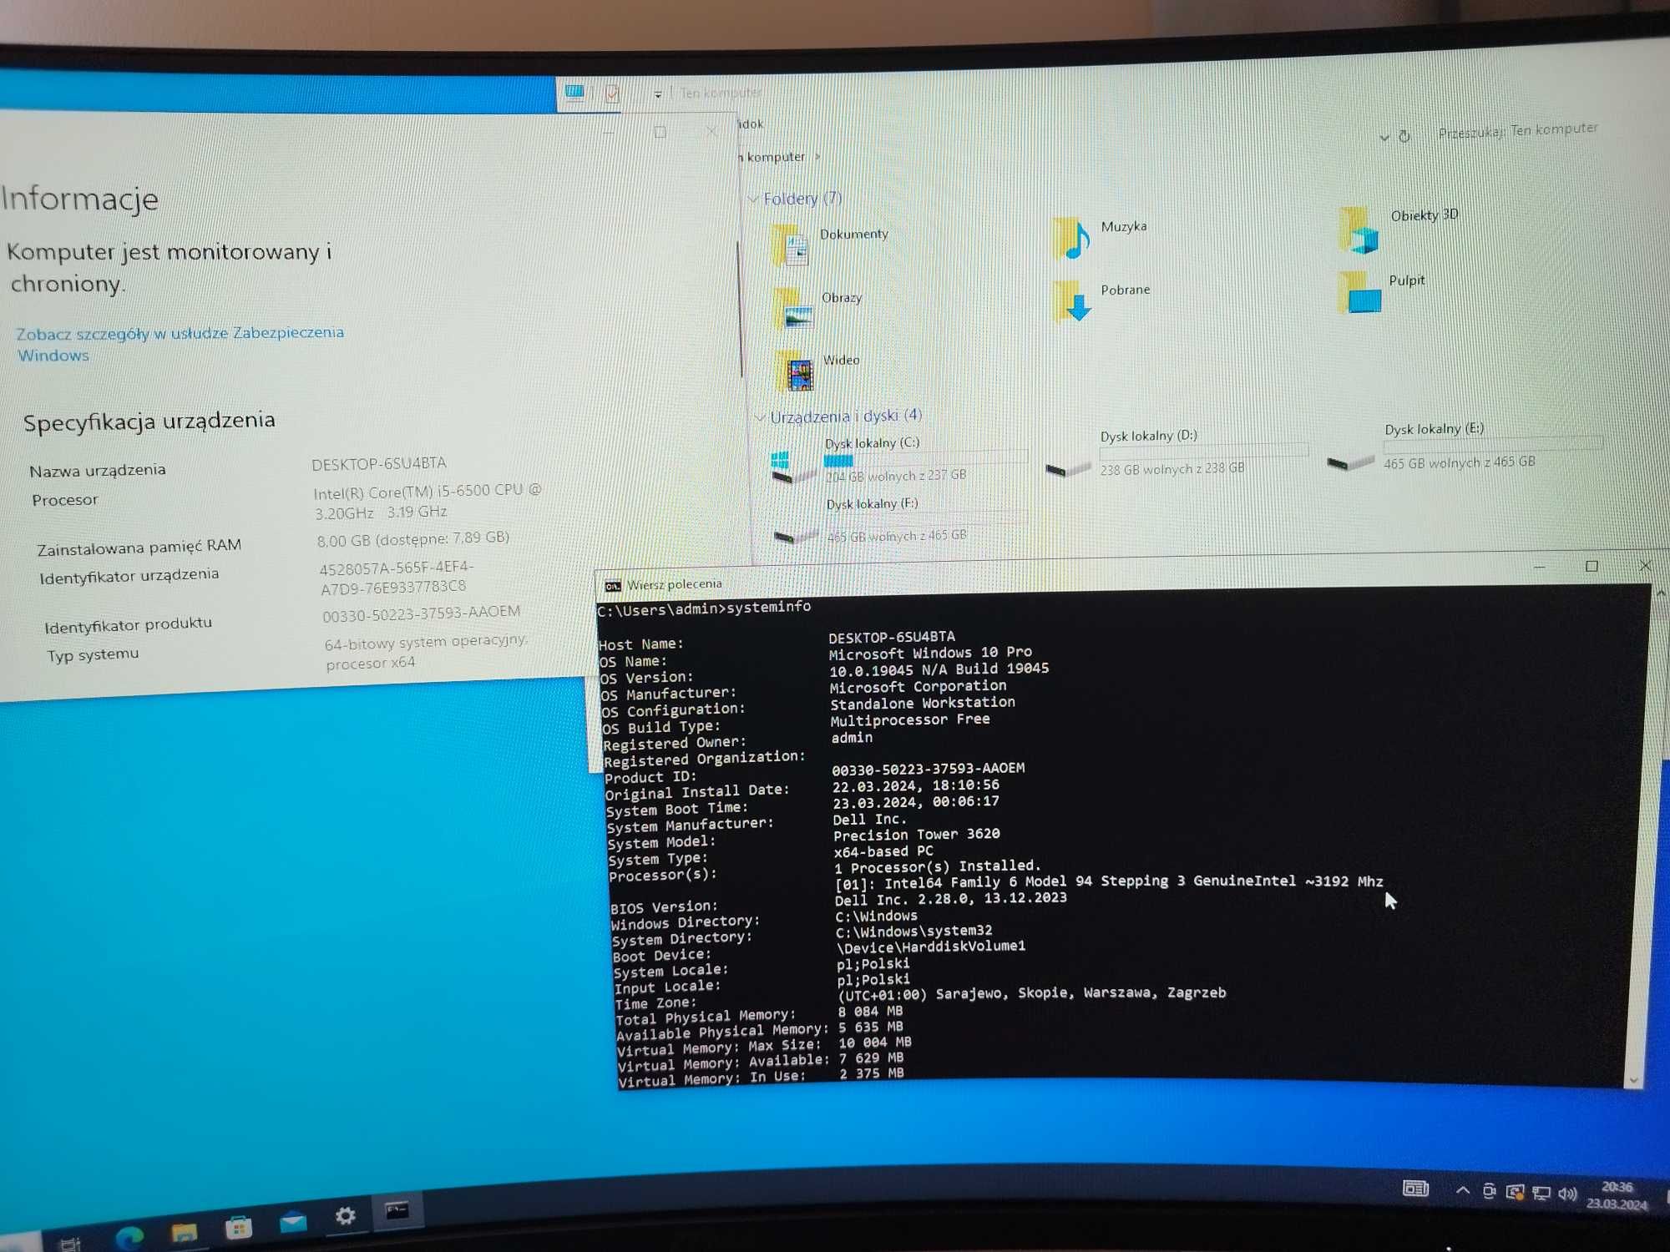This screenshot has width=1670, height=1252.
Task: Open Microsoft Store from the taskbar
Action: point(238,1227)
